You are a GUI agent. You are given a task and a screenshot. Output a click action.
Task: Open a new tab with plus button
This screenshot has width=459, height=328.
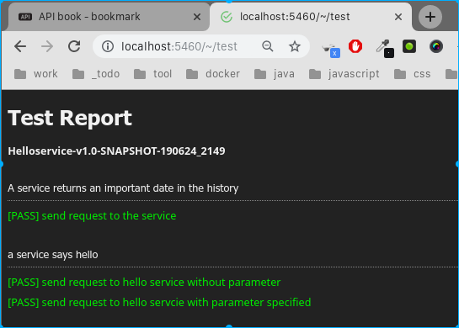430,17
